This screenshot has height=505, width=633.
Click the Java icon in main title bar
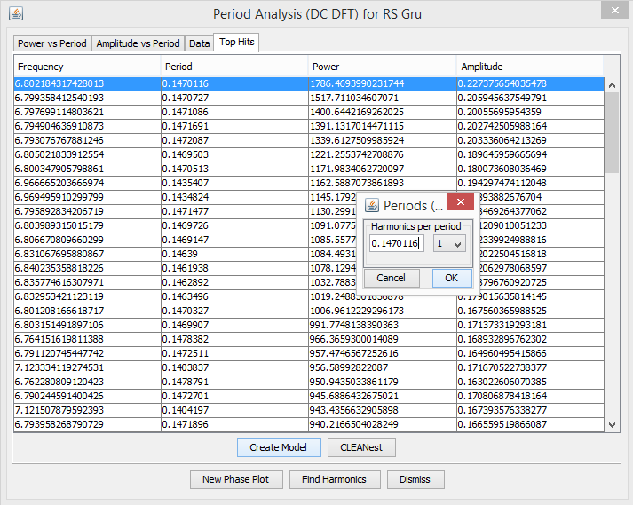[x=15, y=13]
